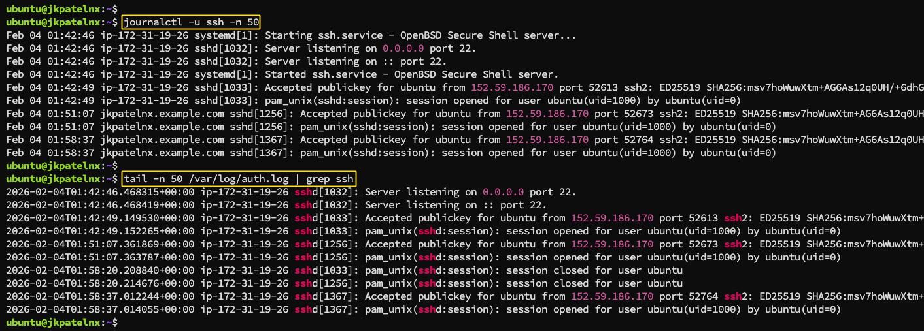924x331 pixels.
Task: Click 'port 52764' in the auth.log output
Action: point(689,296)
